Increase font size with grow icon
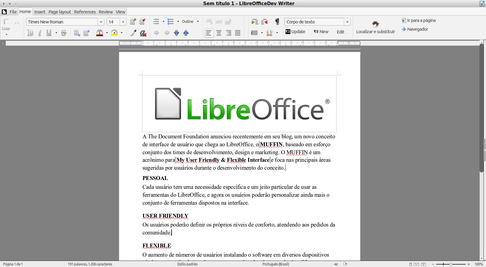 (133, 22)
